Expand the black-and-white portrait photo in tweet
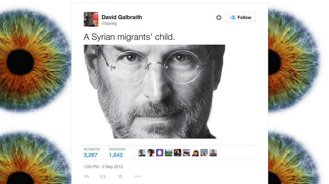The image size is (329, 184). click(x=154, y=92)
